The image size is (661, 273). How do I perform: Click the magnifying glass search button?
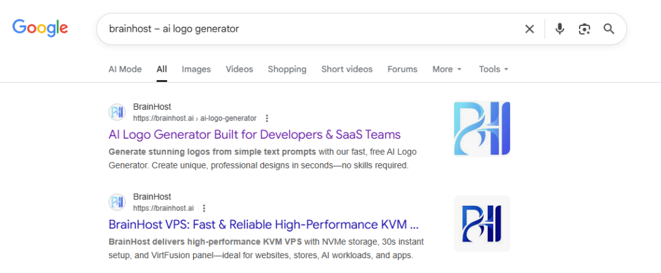point(609,28)
